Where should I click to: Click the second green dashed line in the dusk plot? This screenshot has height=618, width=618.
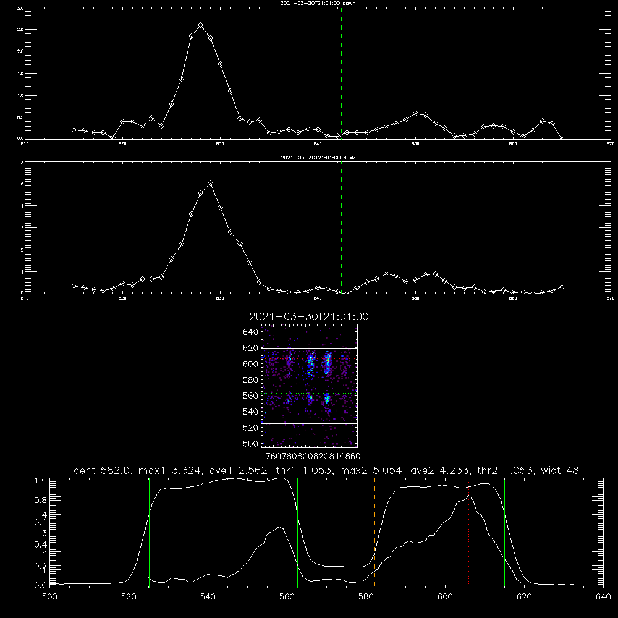[341, 227]
